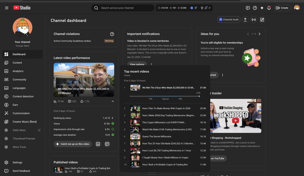Viewport: 304px width, 176px height.
Task: Click Send feedback in the sidebar
Action: pos(23,171)
